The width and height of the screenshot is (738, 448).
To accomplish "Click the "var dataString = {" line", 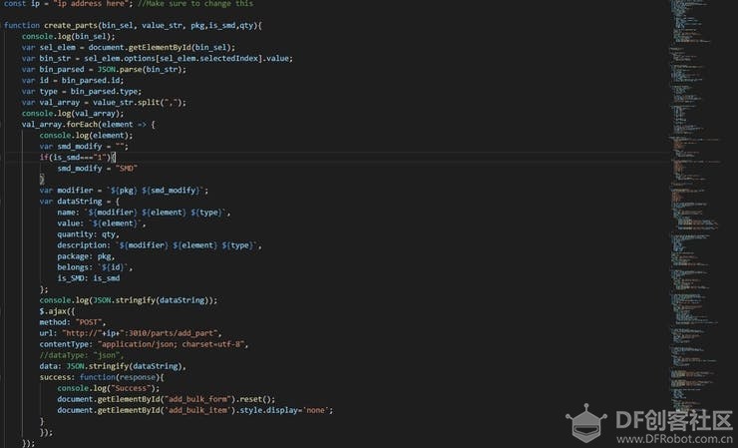I will pos(80,202).
